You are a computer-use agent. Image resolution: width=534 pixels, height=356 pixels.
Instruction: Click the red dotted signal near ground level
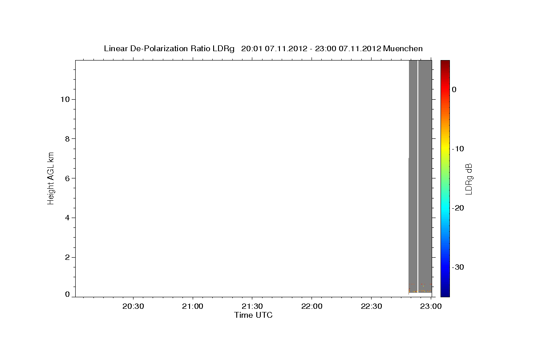[420, 287]
